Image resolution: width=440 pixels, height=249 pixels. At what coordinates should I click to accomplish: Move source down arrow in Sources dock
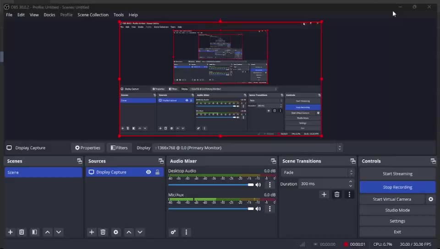coord(140,232)
